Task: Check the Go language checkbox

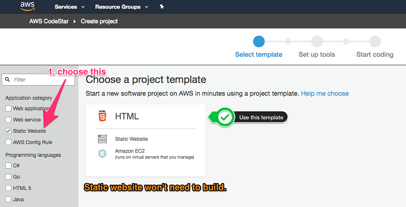Action: (8, 177)
